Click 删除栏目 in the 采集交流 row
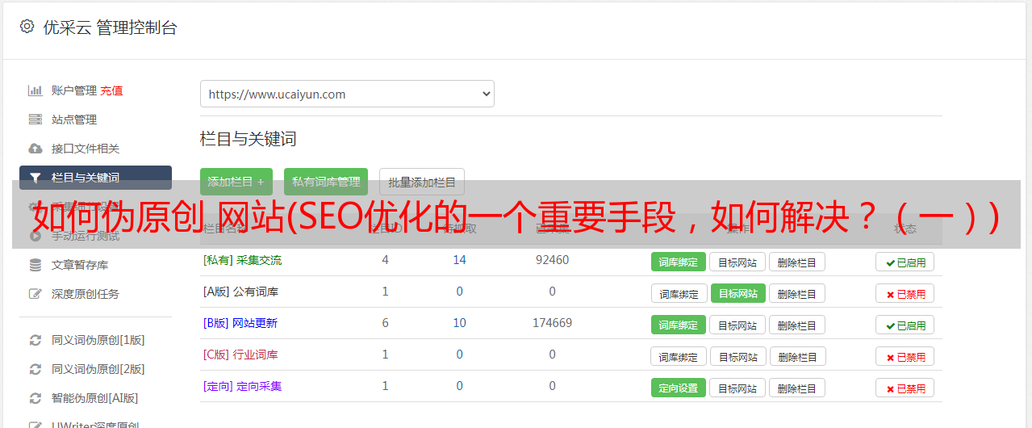This screenshot has height=428, width=1032. [x=796, y=262]
